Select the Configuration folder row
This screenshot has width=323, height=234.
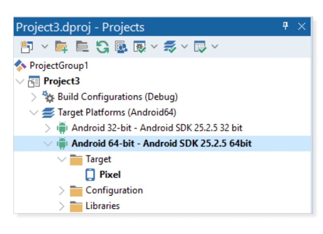114,191
